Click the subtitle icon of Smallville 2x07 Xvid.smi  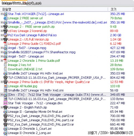click(5, 90)
